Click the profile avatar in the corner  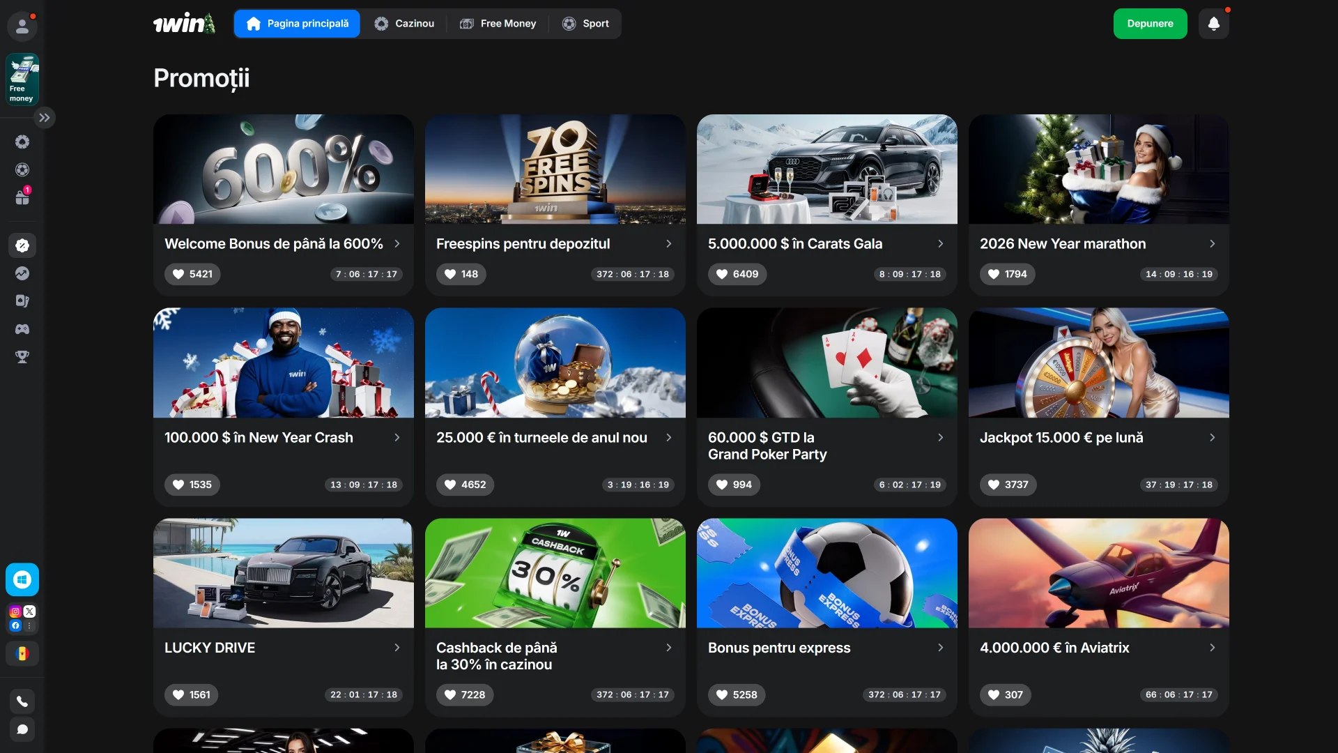tap(22, 26)
